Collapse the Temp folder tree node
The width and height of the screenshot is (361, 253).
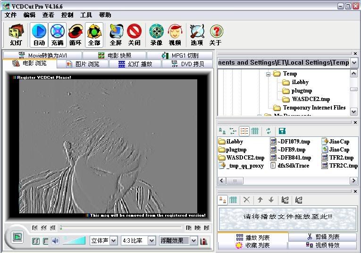pos(268,74)
